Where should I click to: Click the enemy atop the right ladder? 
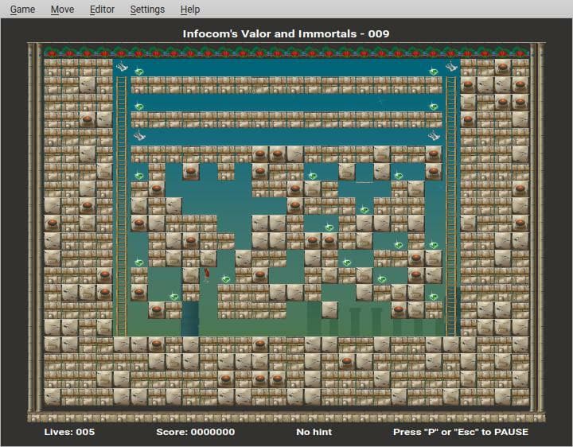[x=451, y=67]
